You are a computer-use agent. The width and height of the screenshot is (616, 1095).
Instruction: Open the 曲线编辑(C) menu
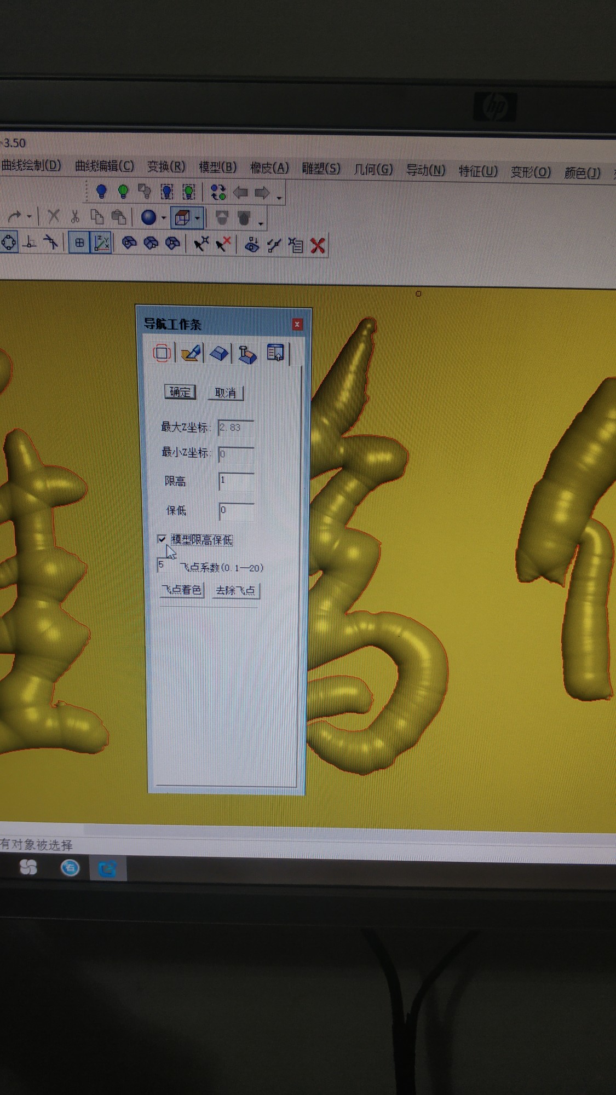(x=105, y=166)
